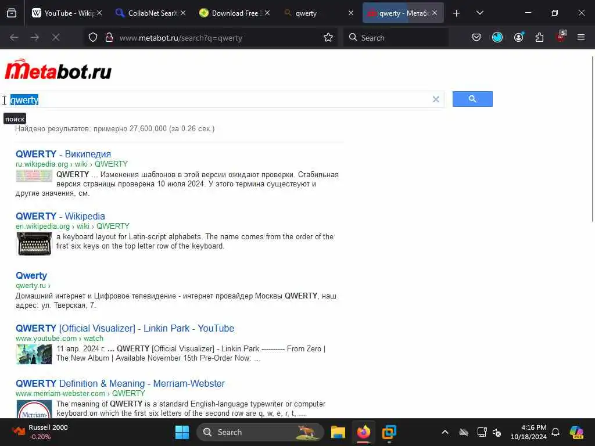595x446 pixels.
Task: Open a new tab with the plus
Action: (x=457, y=13)
